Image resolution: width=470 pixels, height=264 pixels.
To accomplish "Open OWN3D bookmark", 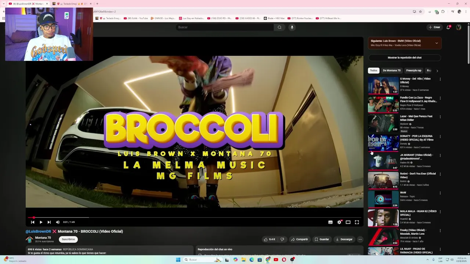I will point(163,18).
